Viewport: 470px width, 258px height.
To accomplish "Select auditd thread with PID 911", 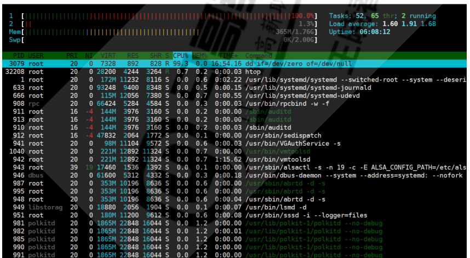I will click(x=234, y=111).
